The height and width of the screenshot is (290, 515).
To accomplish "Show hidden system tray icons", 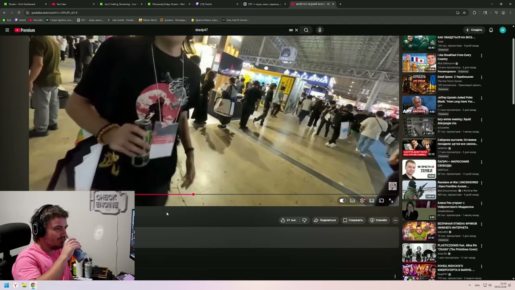I will tap(470, 285).
